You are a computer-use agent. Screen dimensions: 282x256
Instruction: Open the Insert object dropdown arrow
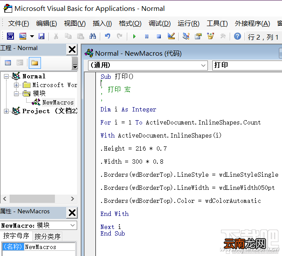pyautogui.click(x=32, y=36)
